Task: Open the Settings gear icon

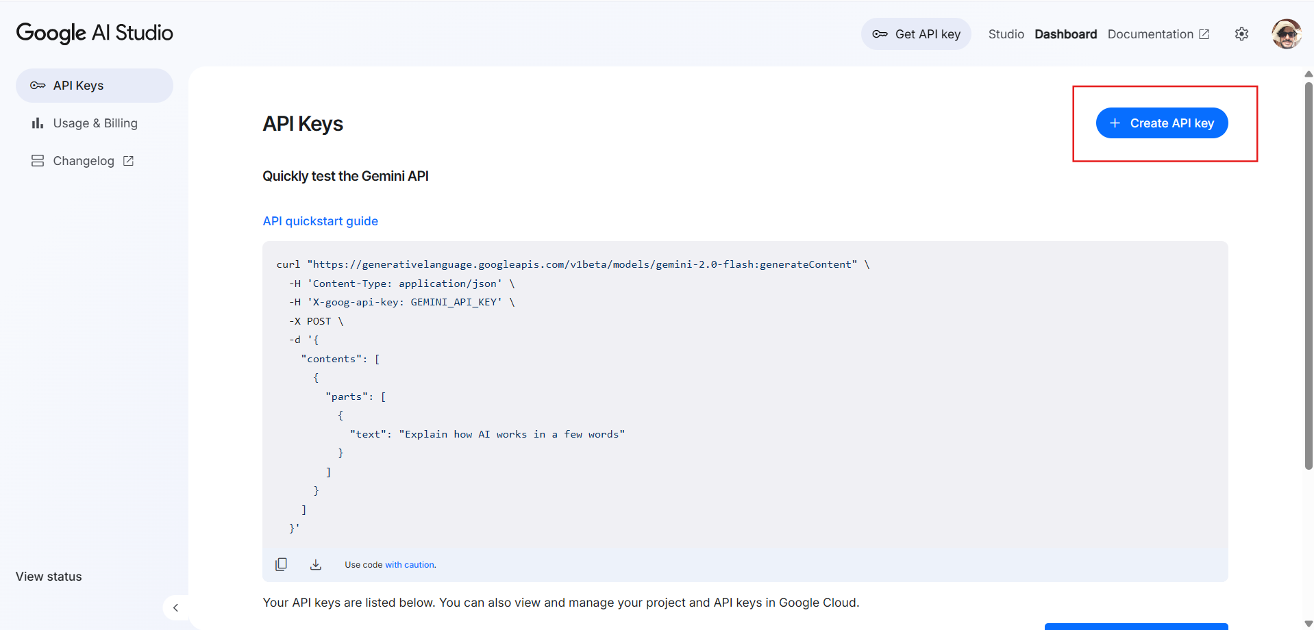Action: pos(1241,34)
